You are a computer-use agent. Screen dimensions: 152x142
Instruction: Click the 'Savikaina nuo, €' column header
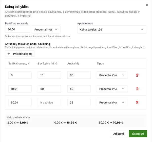tap(19, 63)
